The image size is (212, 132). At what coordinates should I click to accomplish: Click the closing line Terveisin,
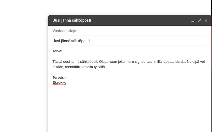(60, 77)
